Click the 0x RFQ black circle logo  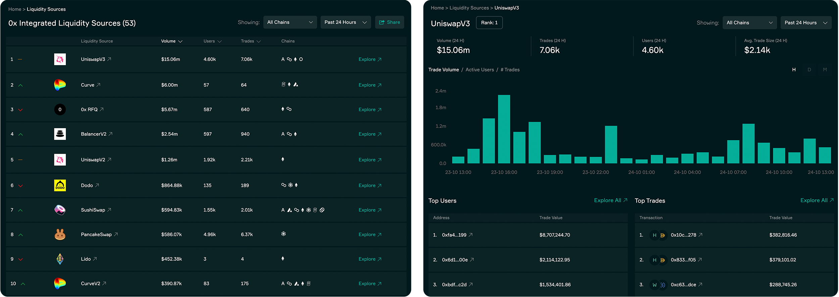pos(60,109)
